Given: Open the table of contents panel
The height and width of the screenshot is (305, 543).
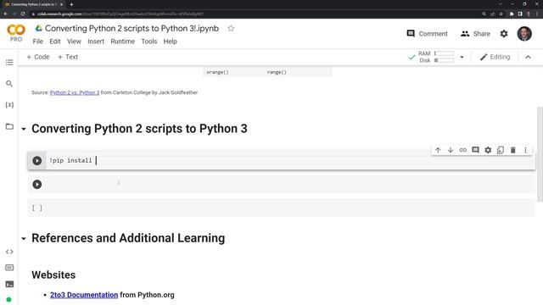Looking at the screenshot, I should pos(9,62).
